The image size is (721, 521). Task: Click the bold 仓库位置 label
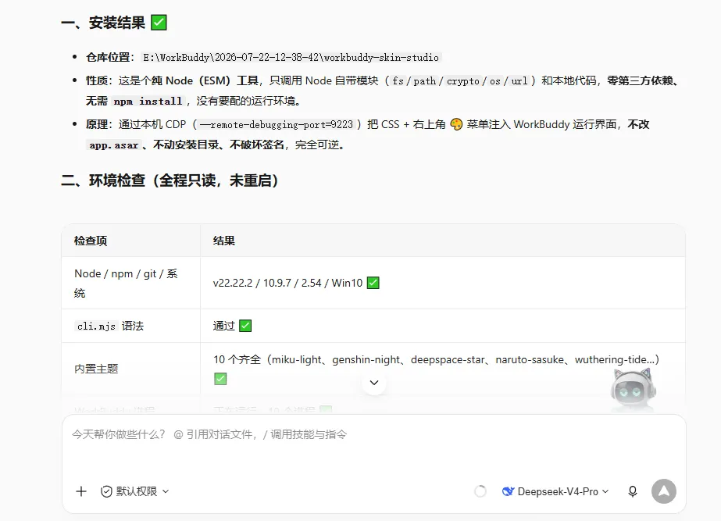(108, 57)
